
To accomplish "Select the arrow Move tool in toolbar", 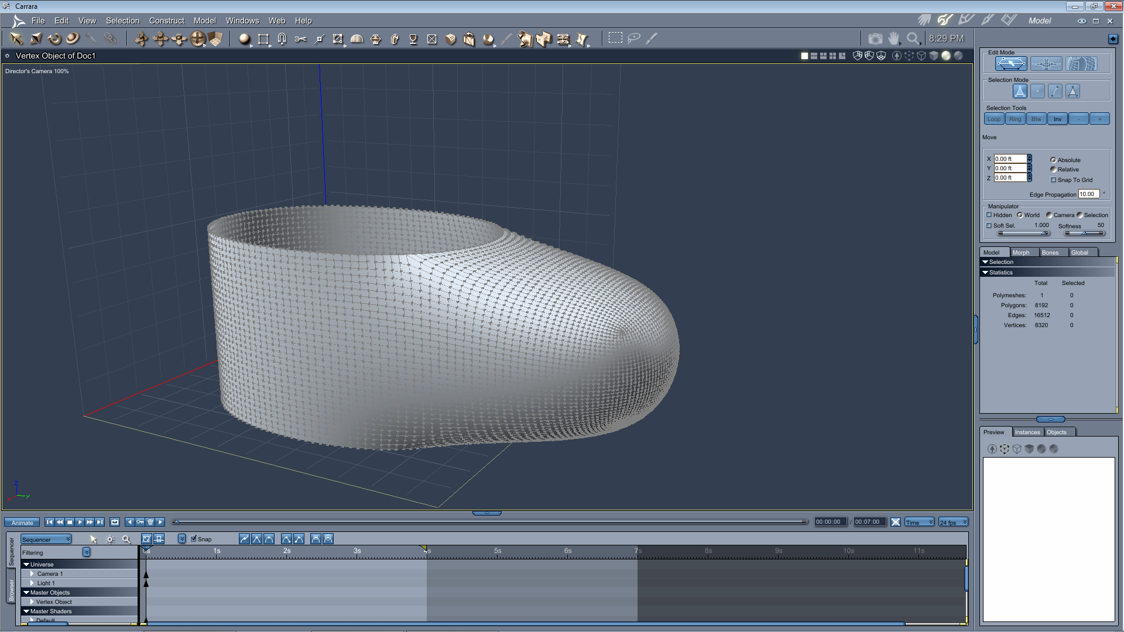I will (x=16, y=39).
